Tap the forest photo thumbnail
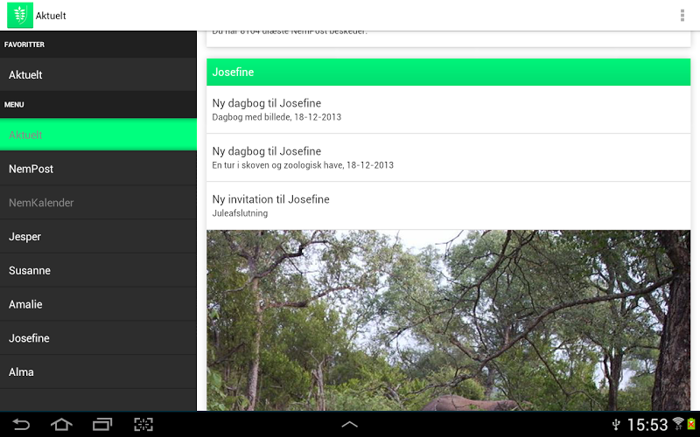The width and height of the screenshot is (700, 437). (448, 320)
